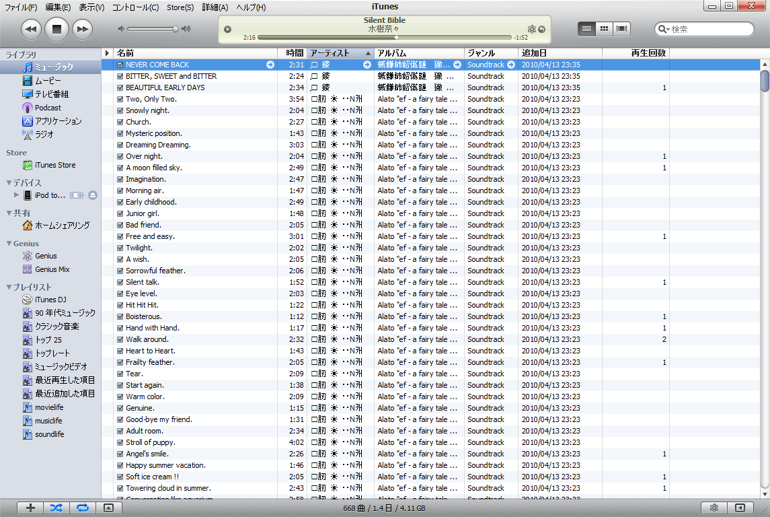
Task: Uncheck the Church. track checkbox
Action: [120, 123]
